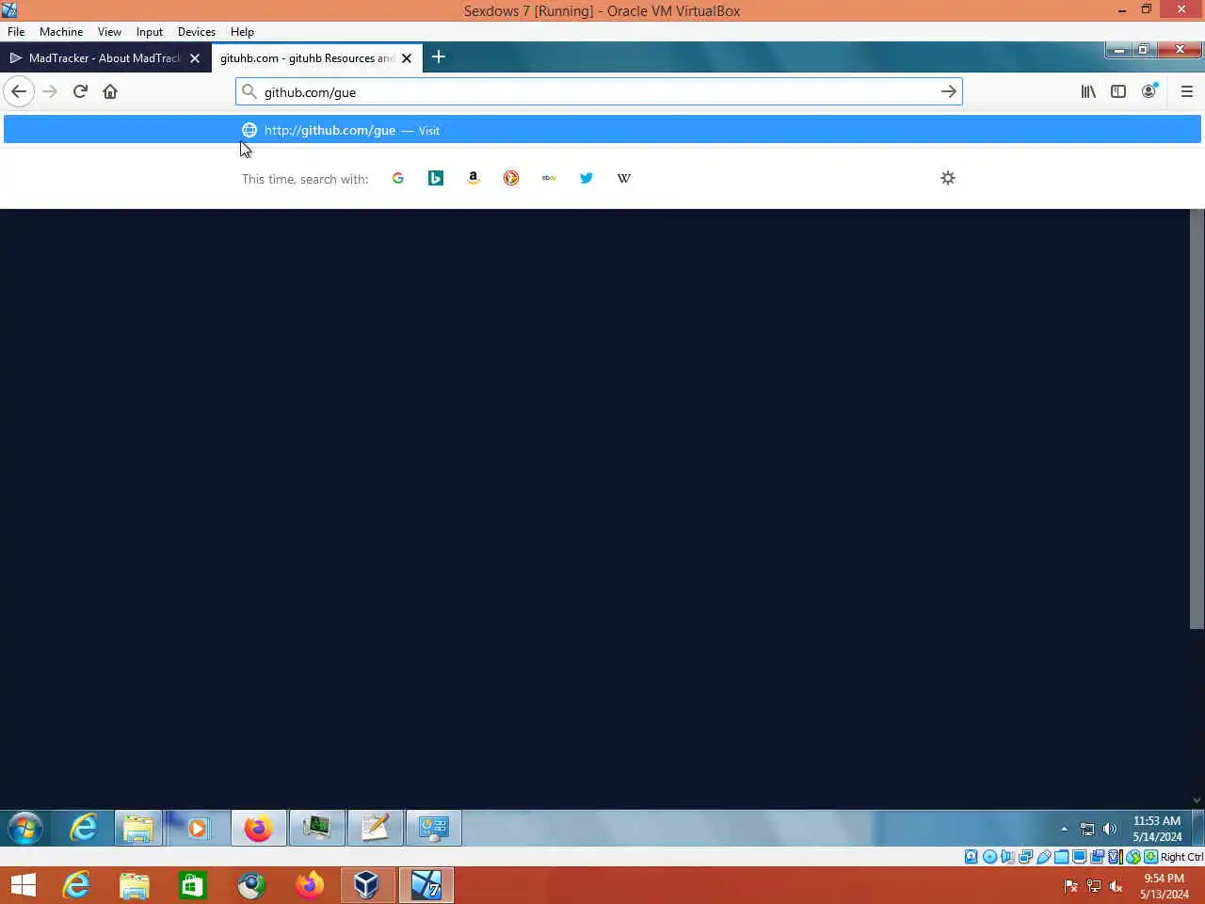Image resolution: width=1205 pixels, height=904 pixels.
Task: Click VirtualBox network status icon
Action: [x=1025, y=857]
